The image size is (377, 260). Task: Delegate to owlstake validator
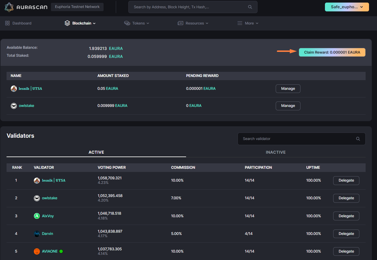(346, 198)
